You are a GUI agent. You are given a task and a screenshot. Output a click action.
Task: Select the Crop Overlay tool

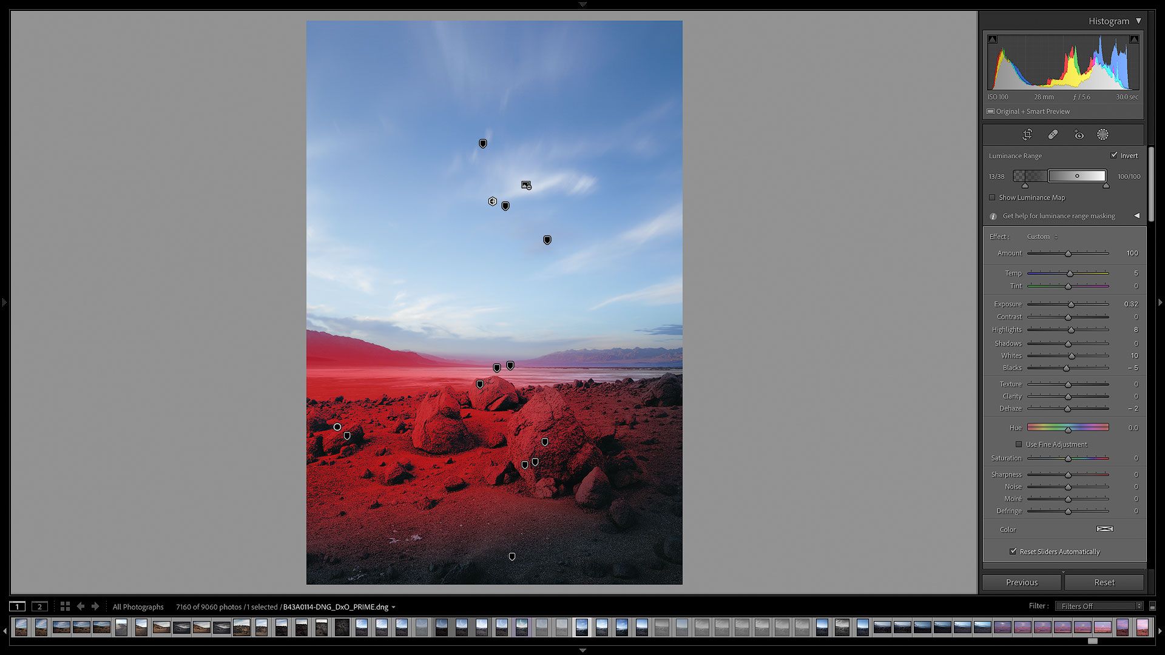coord(1027,135)
